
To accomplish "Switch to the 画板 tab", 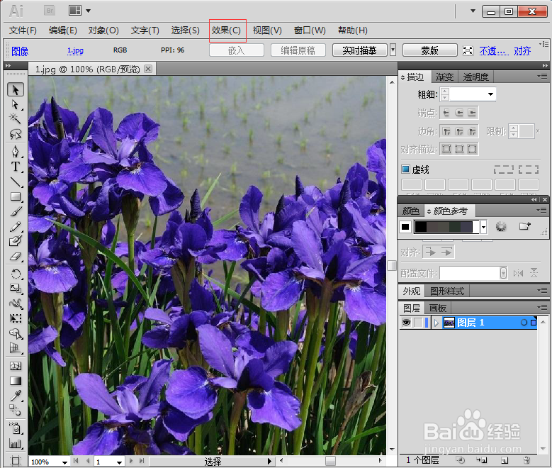I will (x=438, y=308).
